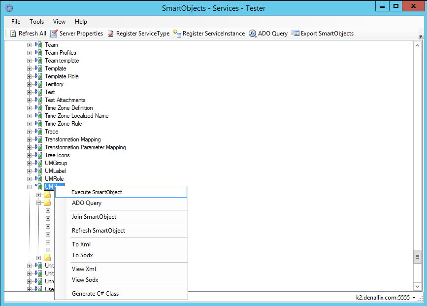
Task: Select the Time Zone Localized Name item
Action: click(x=76, y=116)
